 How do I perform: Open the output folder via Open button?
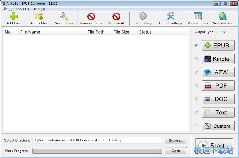click(176, 151)
